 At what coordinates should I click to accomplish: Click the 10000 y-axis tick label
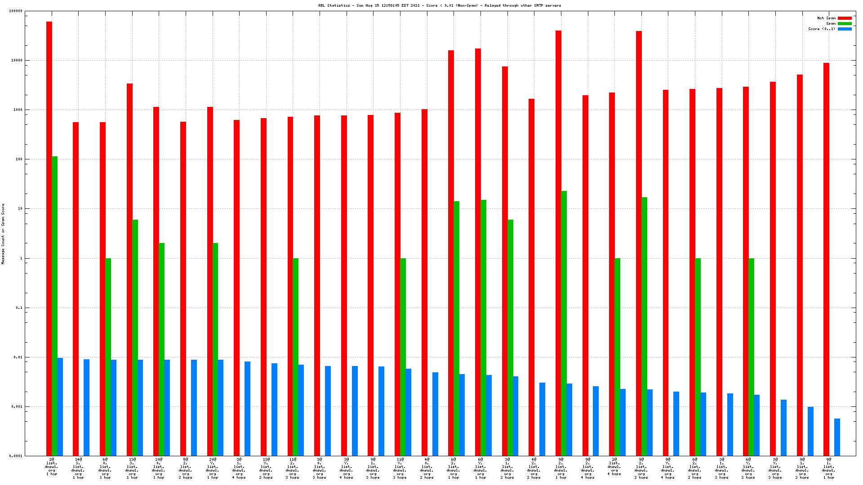16,60
